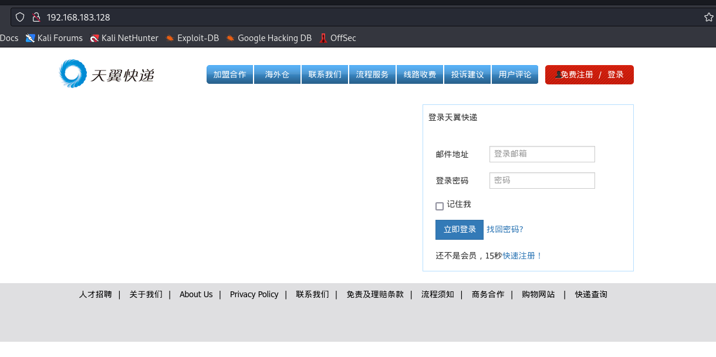Image resolution: width=716 pixels, height=357 pixels.
Task: Open the Privacy Policy footer link
Action: [254, 294]
